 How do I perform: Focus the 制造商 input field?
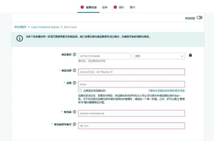point(132,113)
